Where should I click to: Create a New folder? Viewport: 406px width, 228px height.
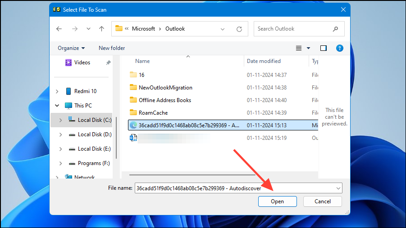[x=112, y=48]
